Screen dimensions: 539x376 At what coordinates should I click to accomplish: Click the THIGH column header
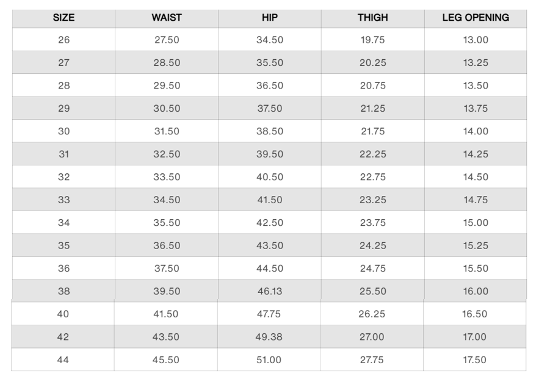372,18
